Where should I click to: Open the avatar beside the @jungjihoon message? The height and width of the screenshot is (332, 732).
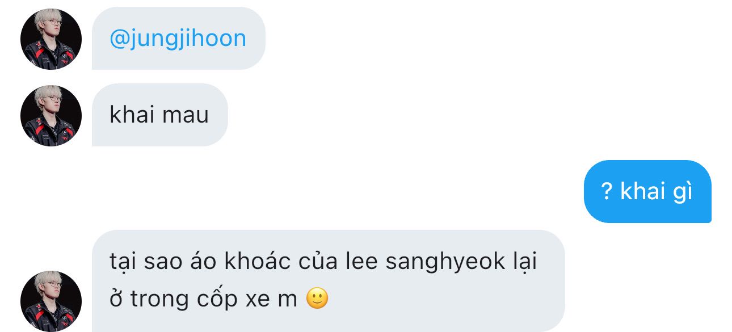click(x=51, y=39)
